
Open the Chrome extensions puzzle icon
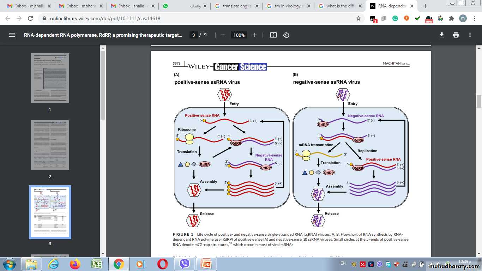451,19
